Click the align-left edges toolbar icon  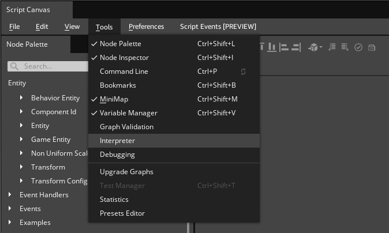(283, 47)
